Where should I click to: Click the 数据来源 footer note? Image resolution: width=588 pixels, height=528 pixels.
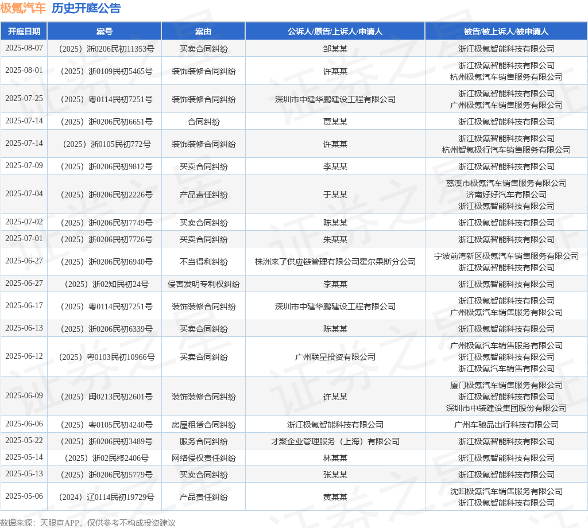[x=88, y=523]
